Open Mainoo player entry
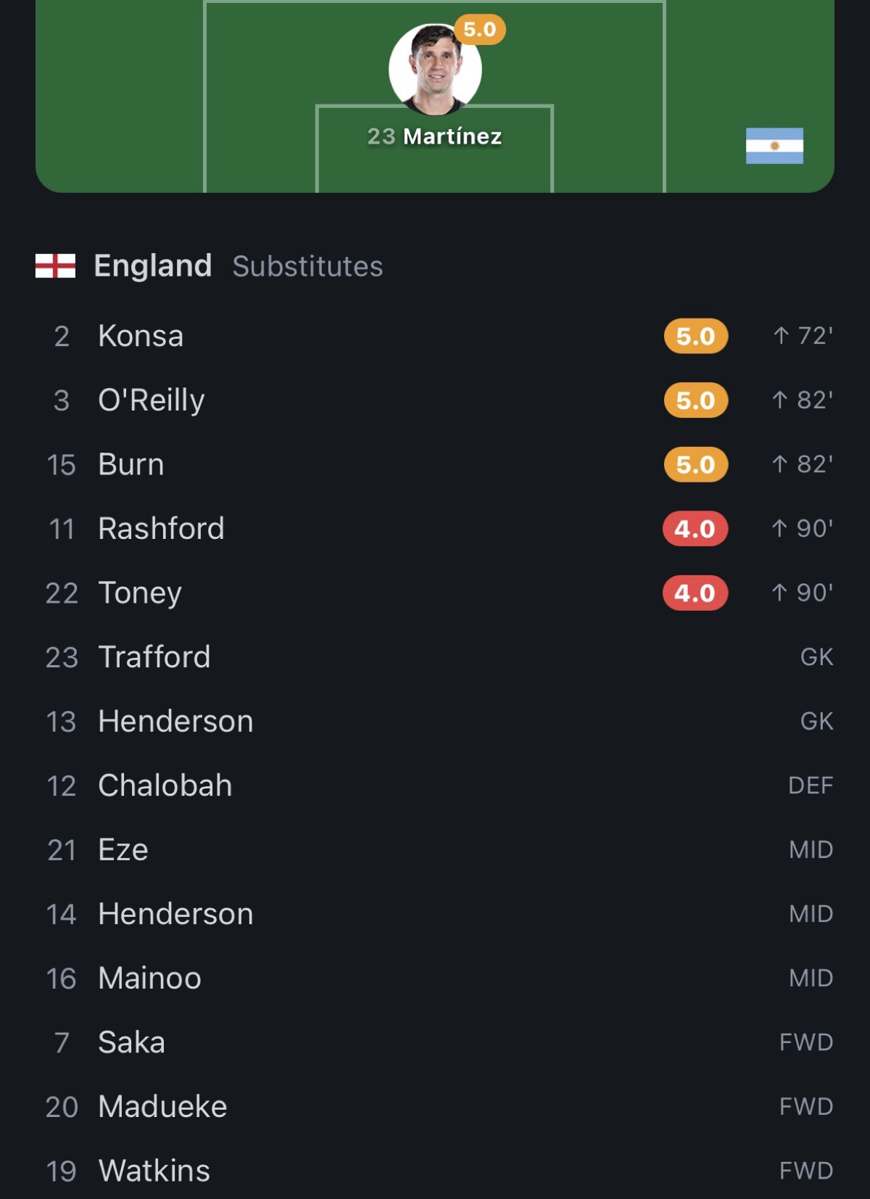Viewport: 870px width, 1199px height. 435,978
